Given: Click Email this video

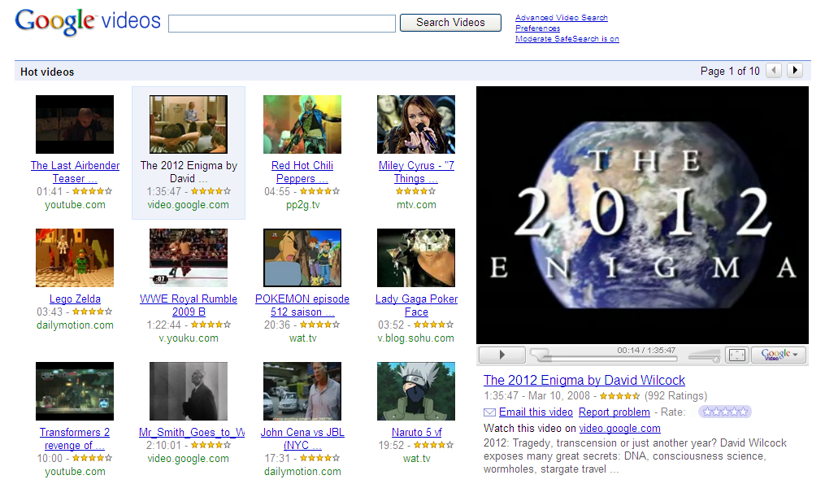Looking at the screenshot, I should tap(536, 412).
